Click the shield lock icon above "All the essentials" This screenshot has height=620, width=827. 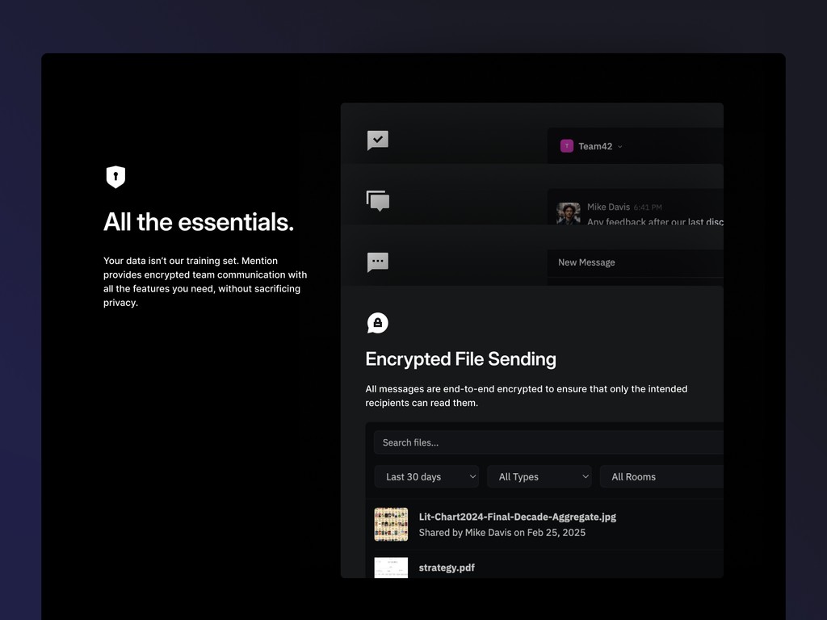pos(115,177)
